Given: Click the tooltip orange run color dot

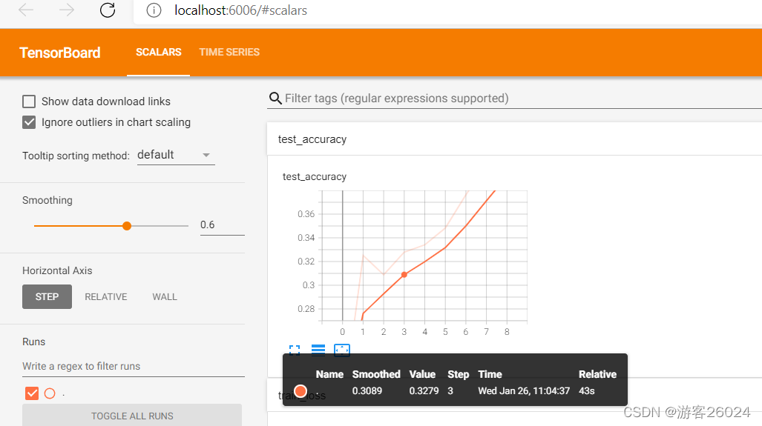Looking at the screenshot, I should 300,391.
